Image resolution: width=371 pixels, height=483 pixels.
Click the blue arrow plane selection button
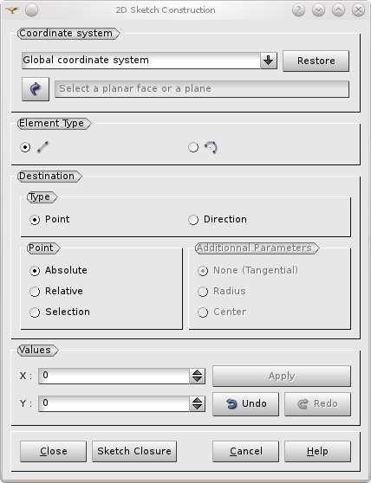tap(36, 89)
